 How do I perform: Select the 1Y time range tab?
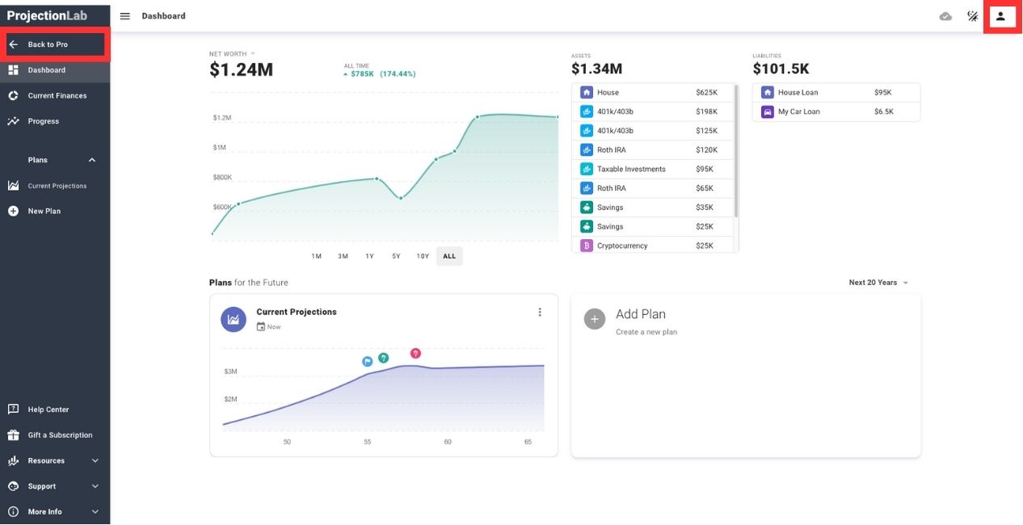(x=368, y=256)
